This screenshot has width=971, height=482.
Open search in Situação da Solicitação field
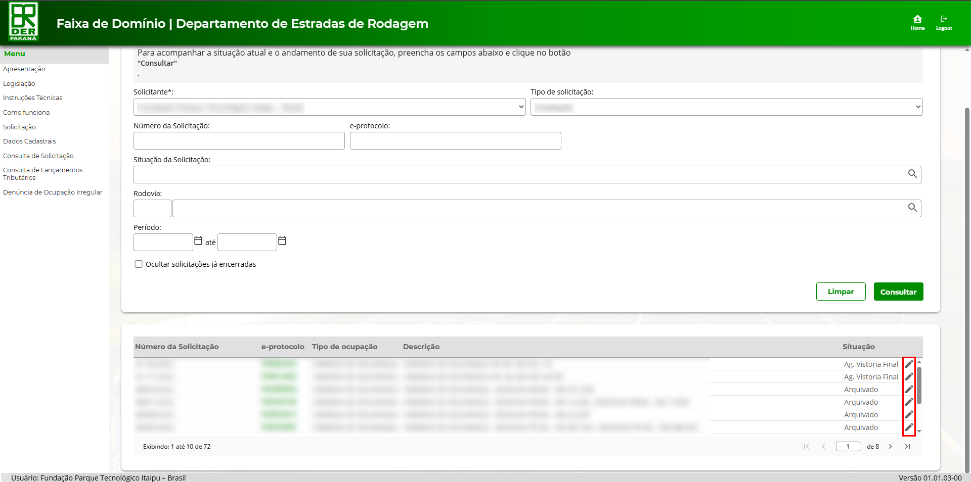pos(912,174)
